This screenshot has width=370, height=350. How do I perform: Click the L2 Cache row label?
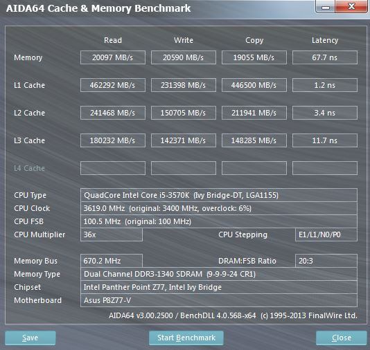(x=29, y=113)
